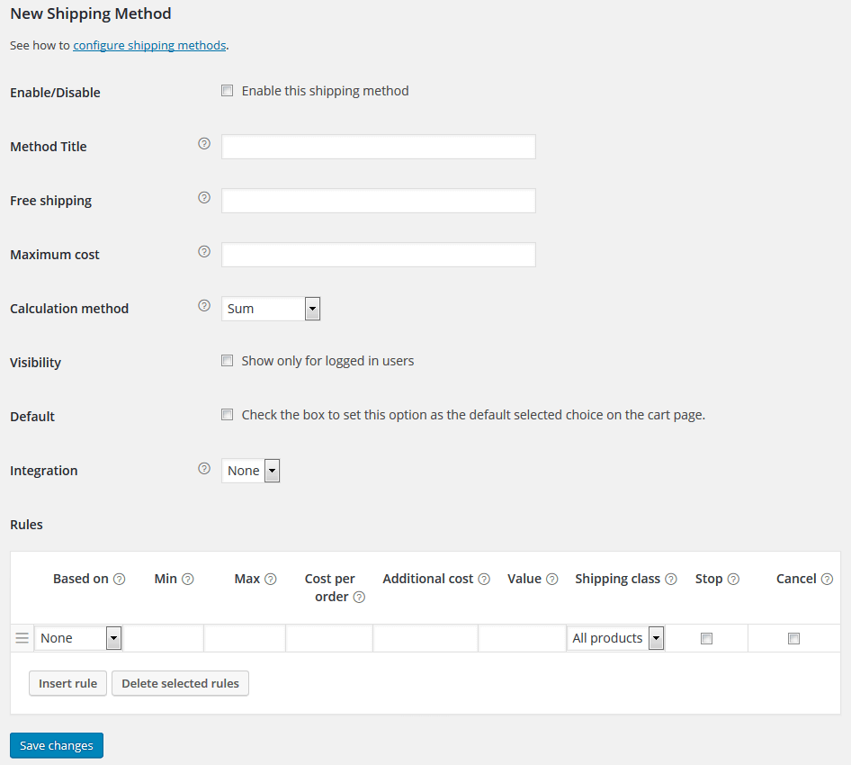The width and height of the screenshot is (851, 765).
Task: Open the Integration None dropdown
Action: (251, 471)
